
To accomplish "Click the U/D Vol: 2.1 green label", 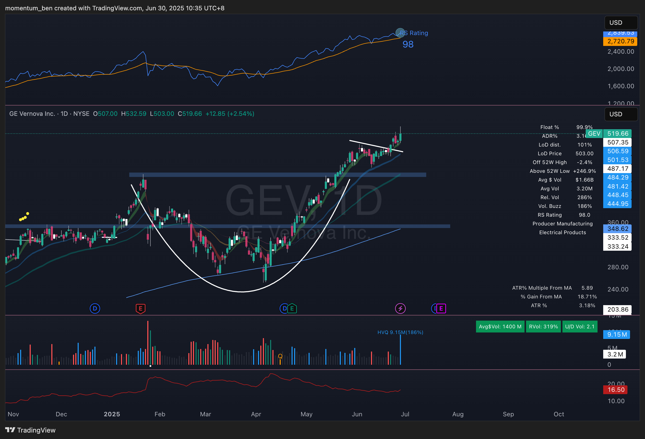I will pyautogui.click(x=579, y=327).
